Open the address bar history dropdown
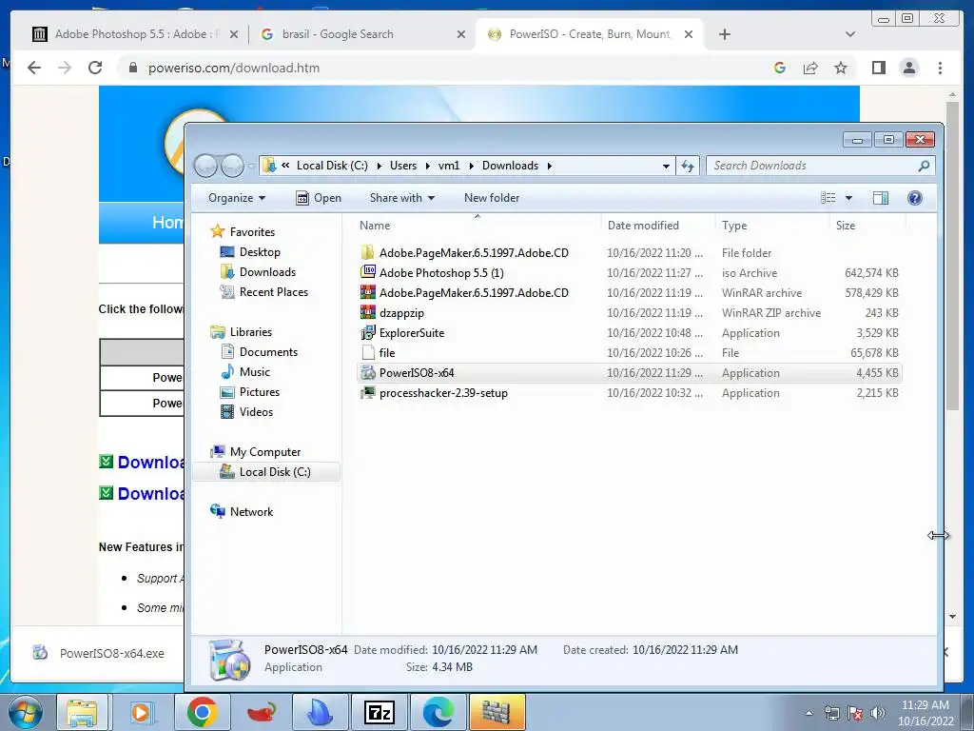974x731 pixels. [x=666, y=166]
